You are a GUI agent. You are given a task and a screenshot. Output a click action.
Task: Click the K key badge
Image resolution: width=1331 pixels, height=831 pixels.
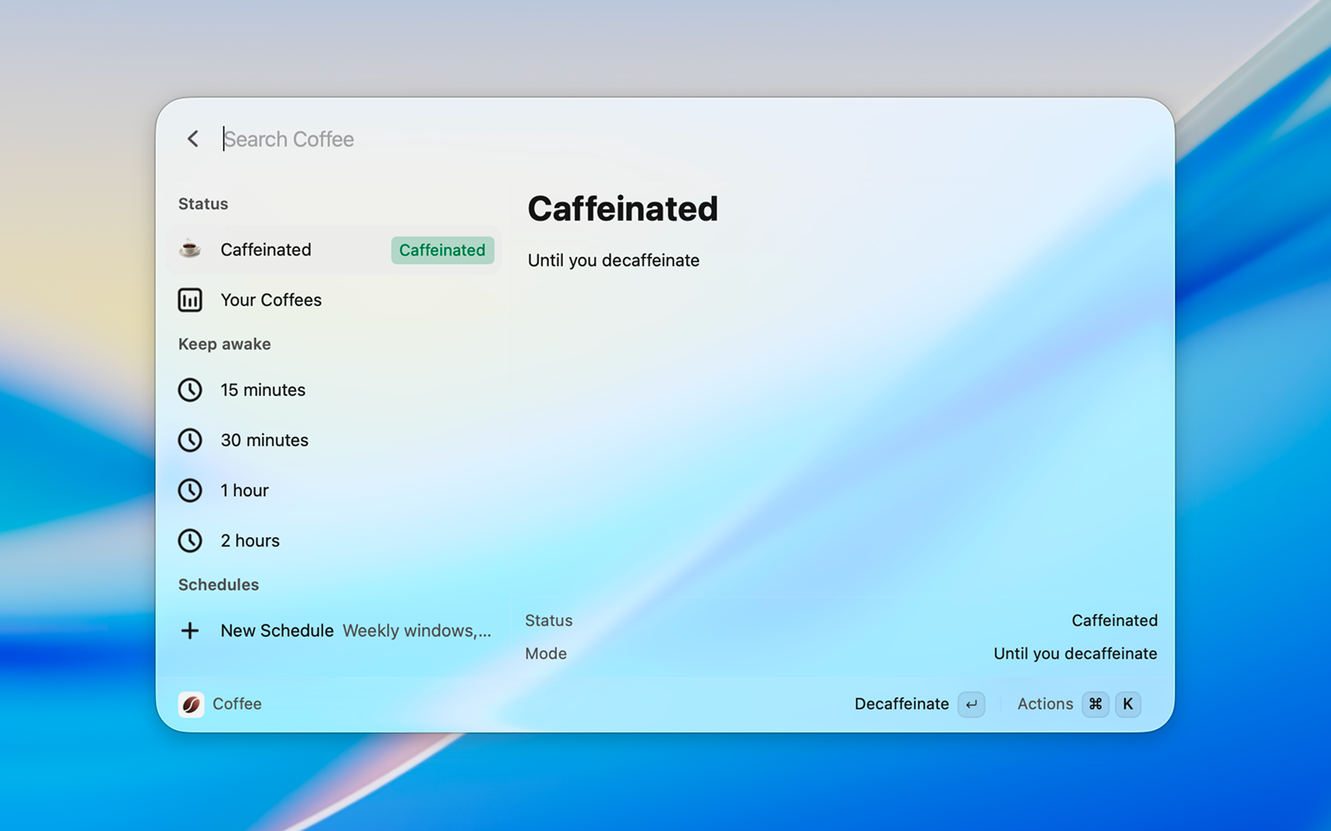[1128, 704]
